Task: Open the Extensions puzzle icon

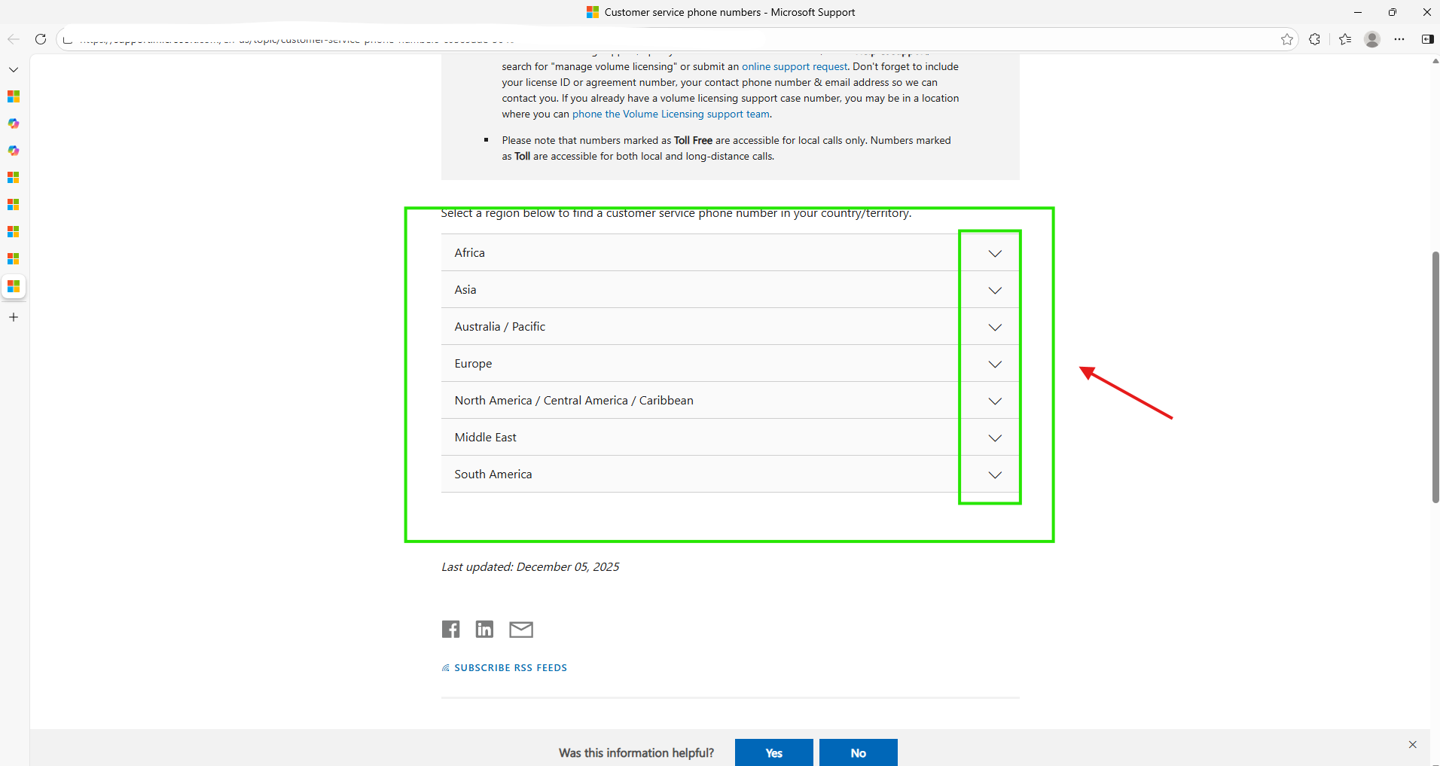Action: [x=1315, y=39]
